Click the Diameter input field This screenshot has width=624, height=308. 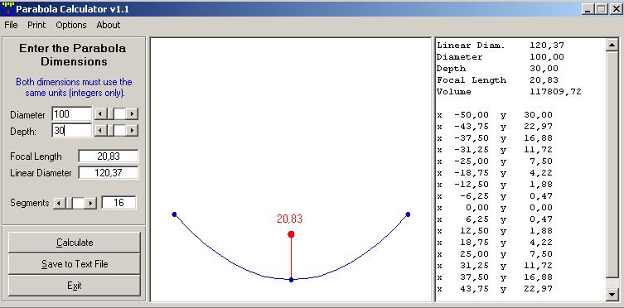(x=71, y=114)
